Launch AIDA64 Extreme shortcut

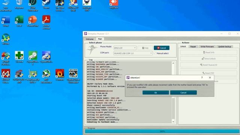6,76
